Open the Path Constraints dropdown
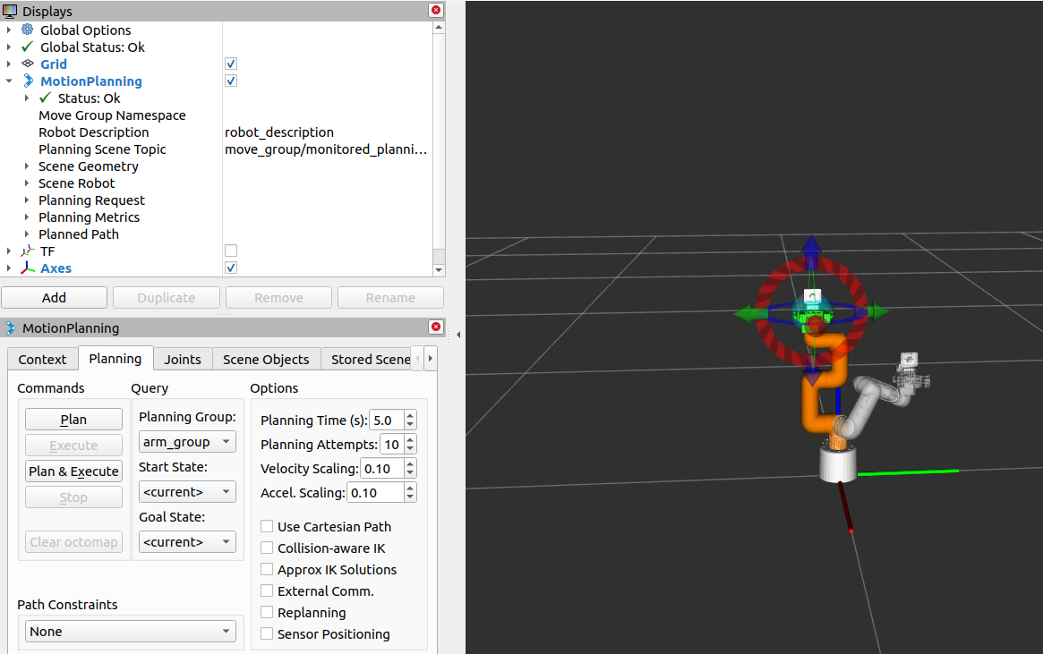Image resolution: width=1043 pixels, height=654 pixels. coord(131,632)
